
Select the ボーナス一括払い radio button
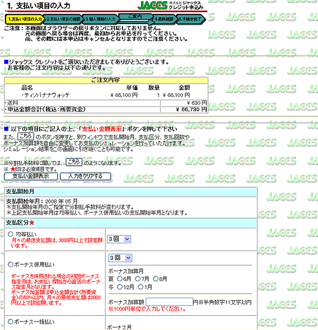click(x=10, y=322)
